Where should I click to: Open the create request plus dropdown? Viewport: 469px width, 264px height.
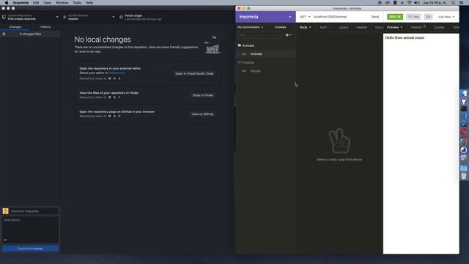click(288, 35)
